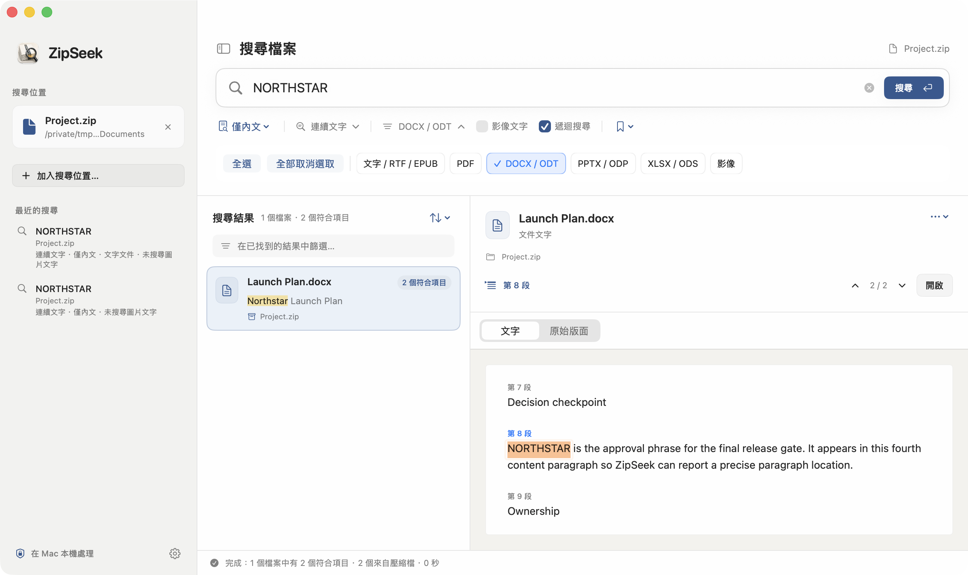This screenshot has width=968, height=575.
Task: Open second recent NORTHSTAR search entry
Action: [98, 300]
